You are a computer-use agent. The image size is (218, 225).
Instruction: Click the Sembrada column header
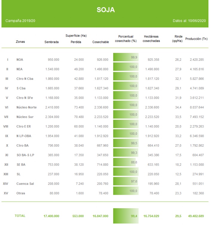(x=51, y=42)
